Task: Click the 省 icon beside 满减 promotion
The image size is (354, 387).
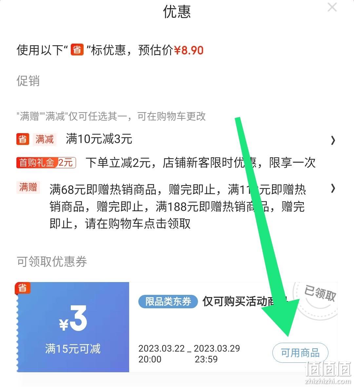Action: [23, 139]
